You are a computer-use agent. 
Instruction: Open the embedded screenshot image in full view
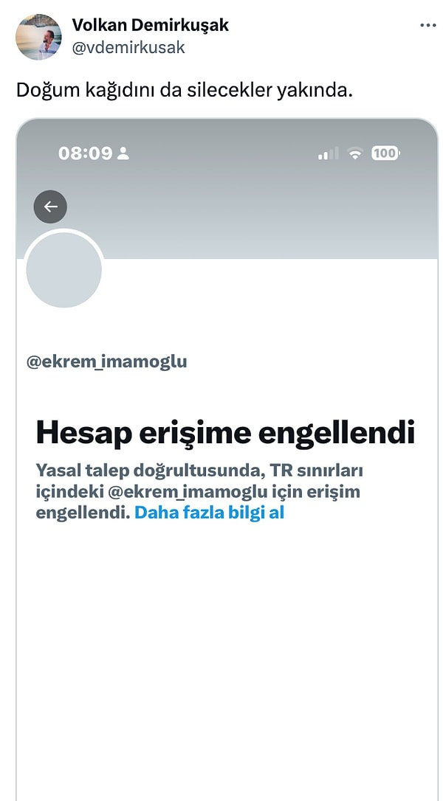point(227,460)
